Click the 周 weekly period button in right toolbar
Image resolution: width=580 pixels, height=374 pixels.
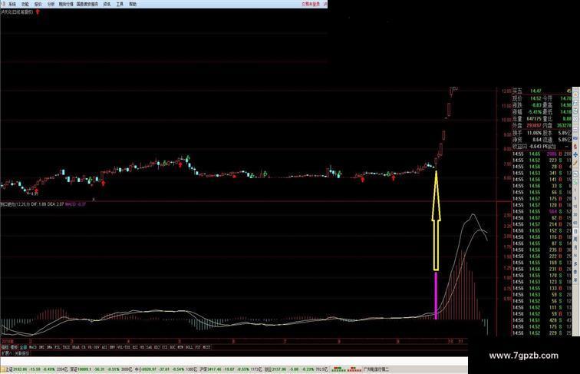coord(575,239)
